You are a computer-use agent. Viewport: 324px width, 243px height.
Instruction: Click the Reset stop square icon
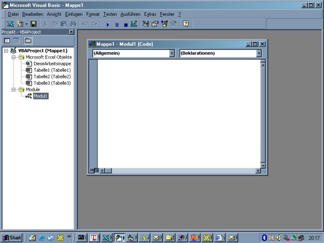tap(126, 25)
